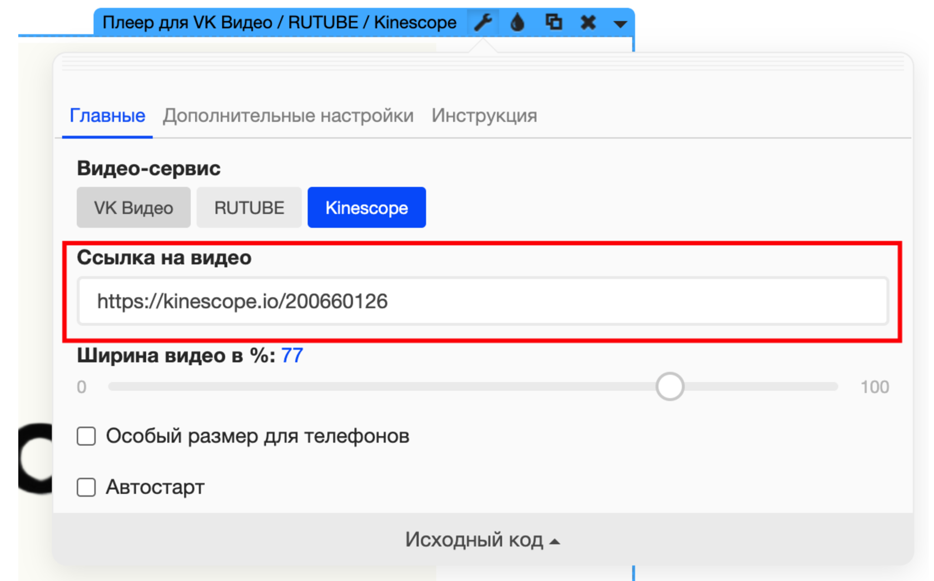Image resolution: width=934 pixels, height=581 pixels.
Task: Click the width value 77
Action: click(292, 355)
